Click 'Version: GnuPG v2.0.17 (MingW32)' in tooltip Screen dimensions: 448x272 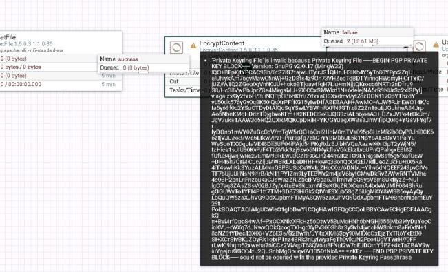click(297, 66)
